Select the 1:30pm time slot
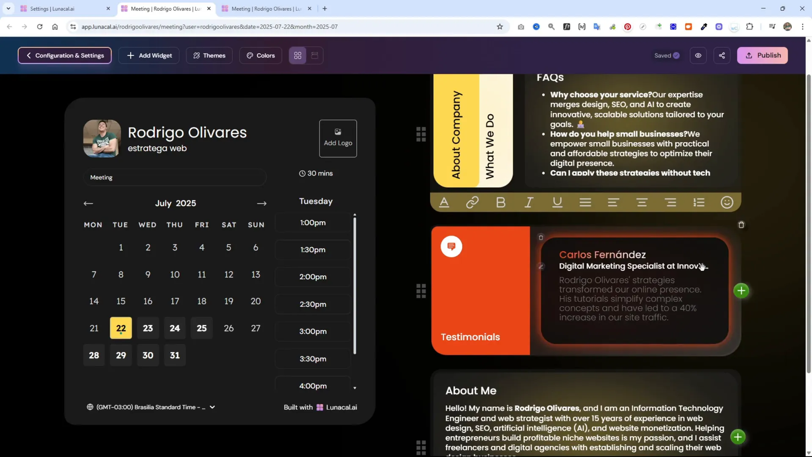812x457 pixels. click(313, 249)
